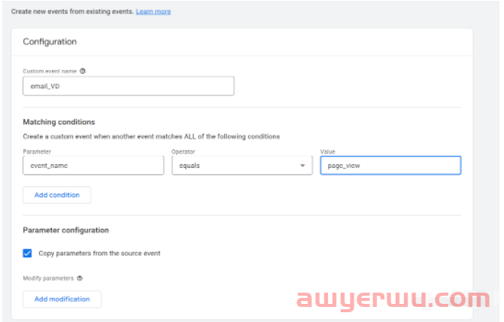This screenshot has width=504, height=322.
Task: Focus the Value field containing page_view
Action: [390, 166]
